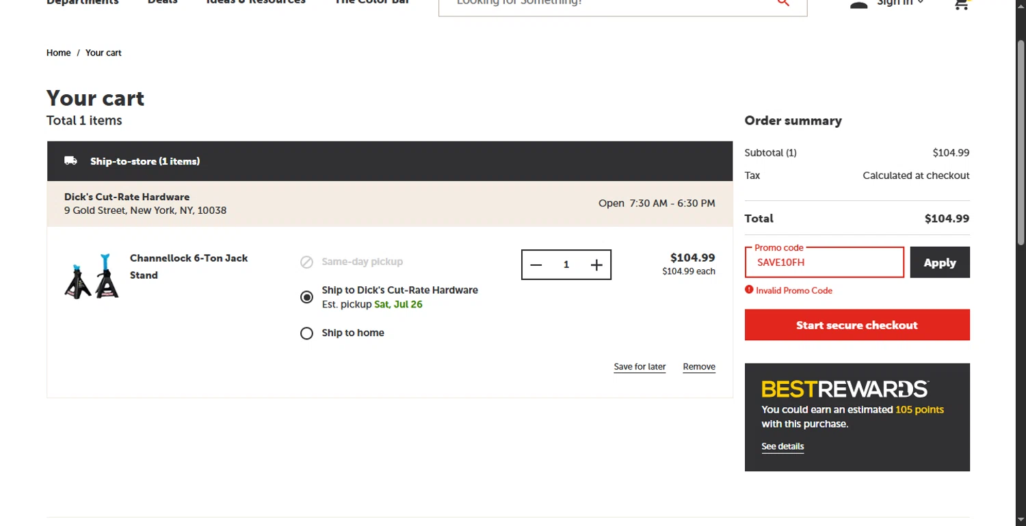1026x526 pixels.
Task: Click the Subtotal (1) label
Action: tap(770, 153)
